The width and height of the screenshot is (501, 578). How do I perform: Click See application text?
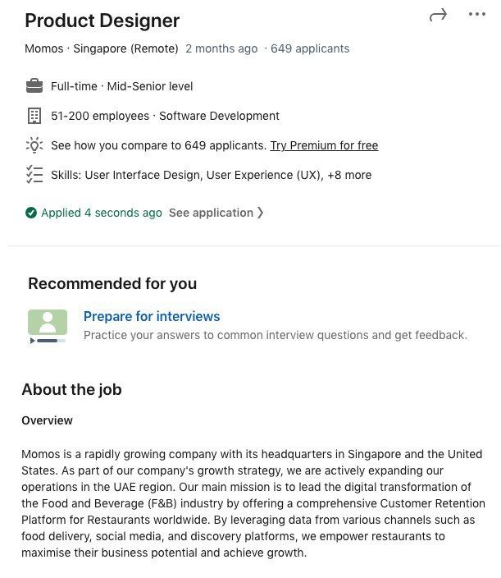[x=211, y=213]
